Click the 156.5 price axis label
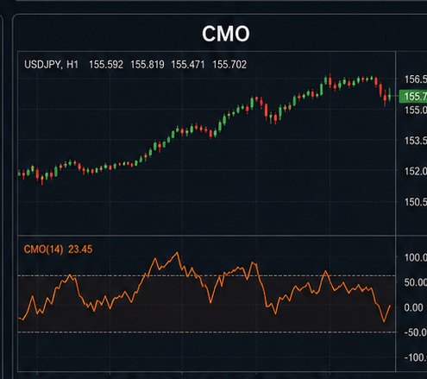This screenshot has height=379, width=427. (x=416, y=79)
